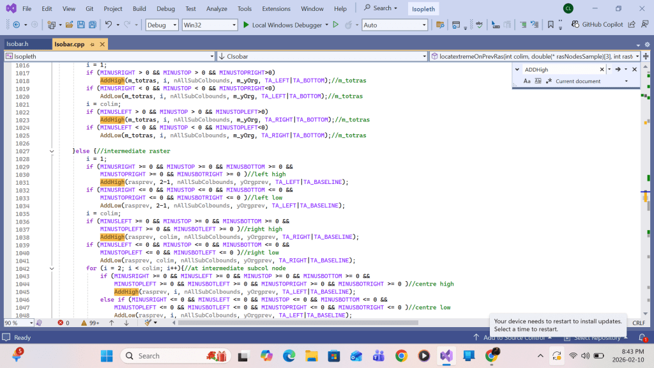Collapse the else intermediate raster block
The width and height of the screenshot is (654, 368).
pyautogui.click(x=52, y=151)
